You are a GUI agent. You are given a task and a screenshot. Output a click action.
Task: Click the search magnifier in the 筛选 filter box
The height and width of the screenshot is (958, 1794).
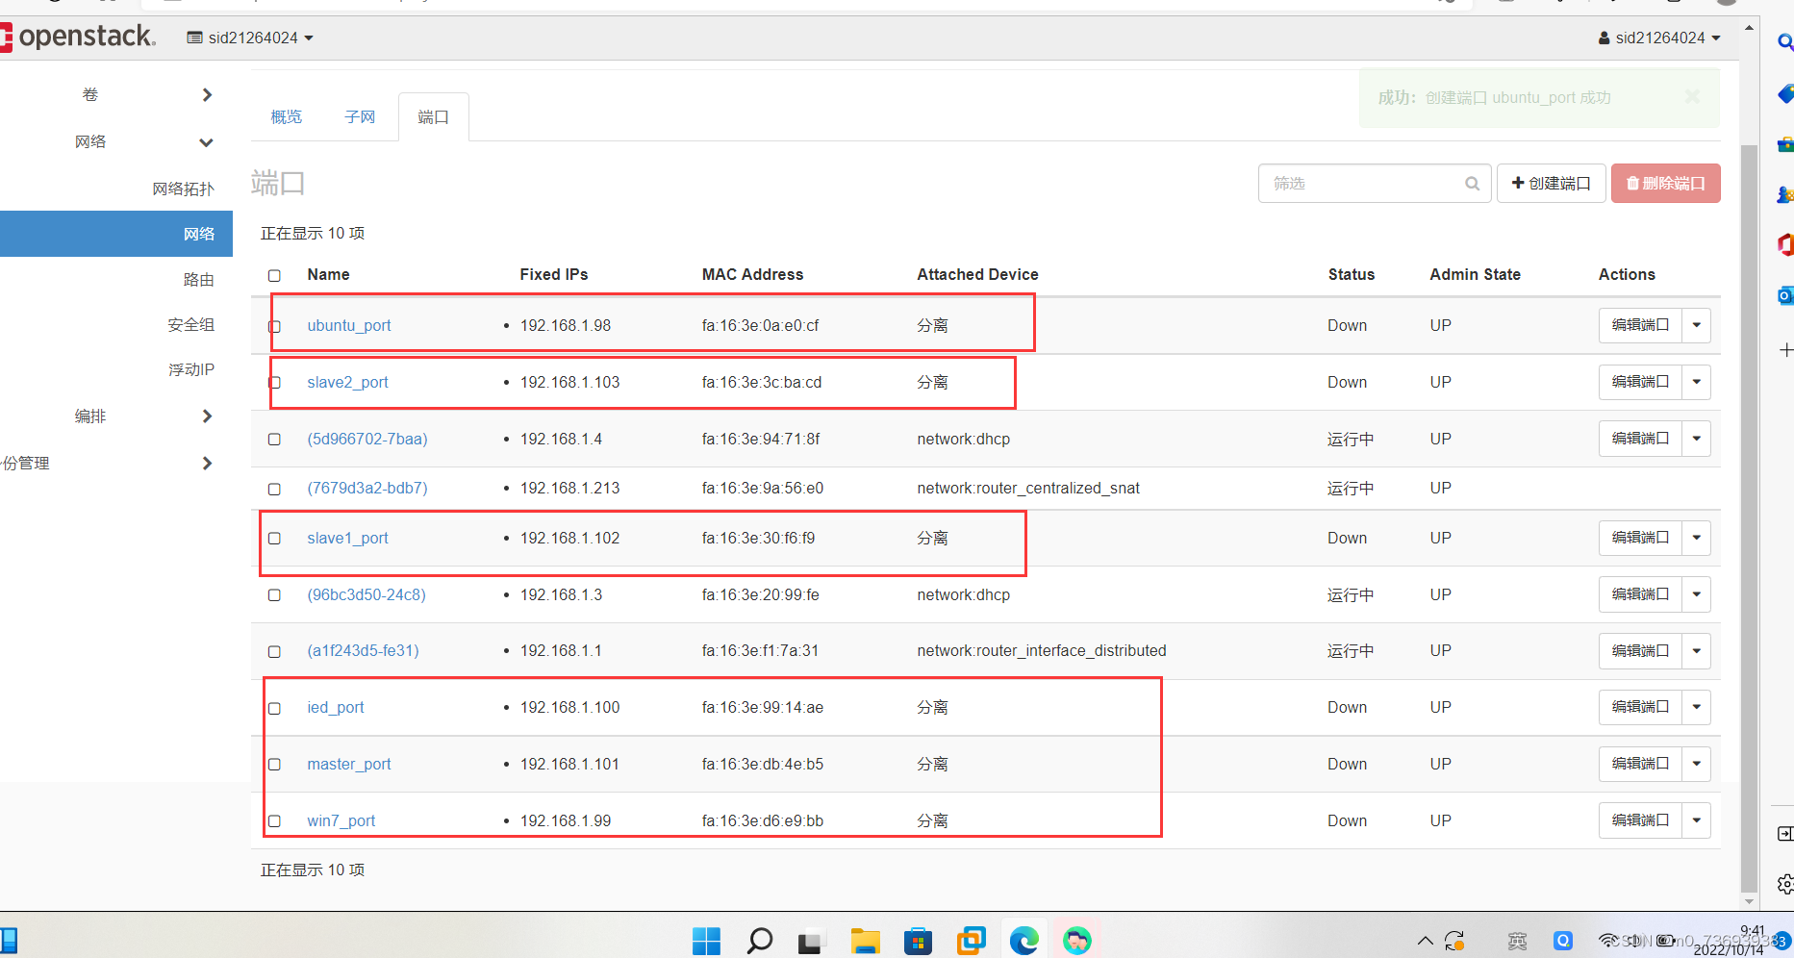tap(1472, 183)
